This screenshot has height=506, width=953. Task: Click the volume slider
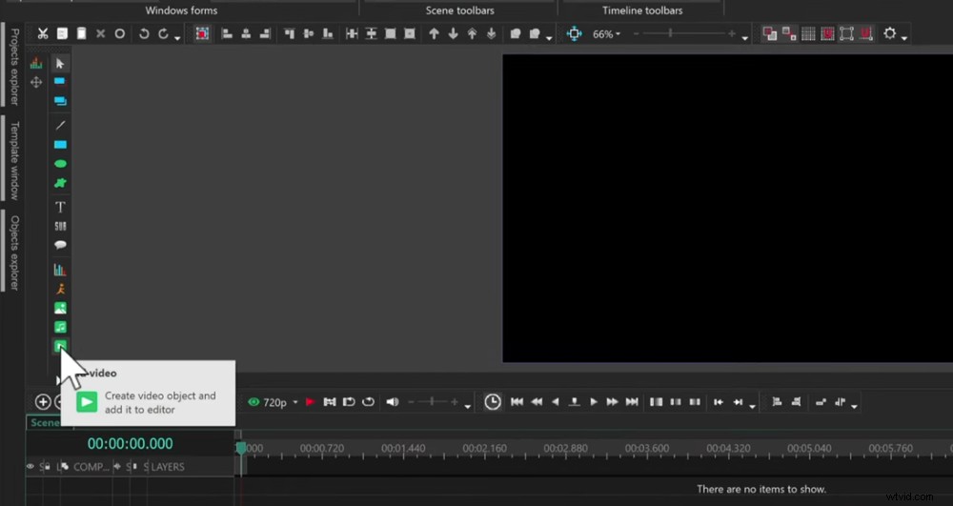pyautogui.click(x=432, y=402)
